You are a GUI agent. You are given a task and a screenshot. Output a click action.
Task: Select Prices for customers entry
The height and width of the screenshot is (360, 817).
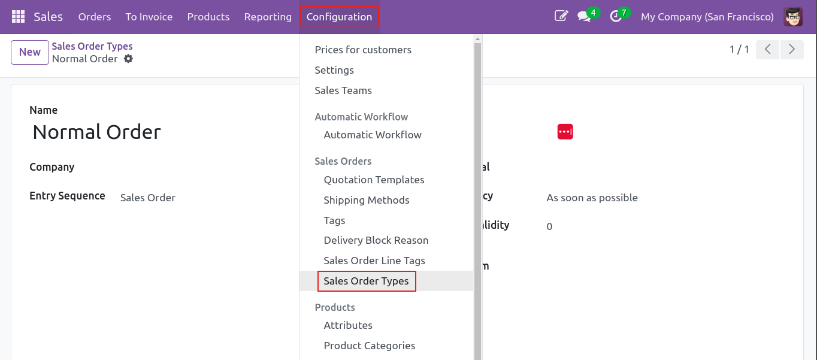click(x=386, y=50)
